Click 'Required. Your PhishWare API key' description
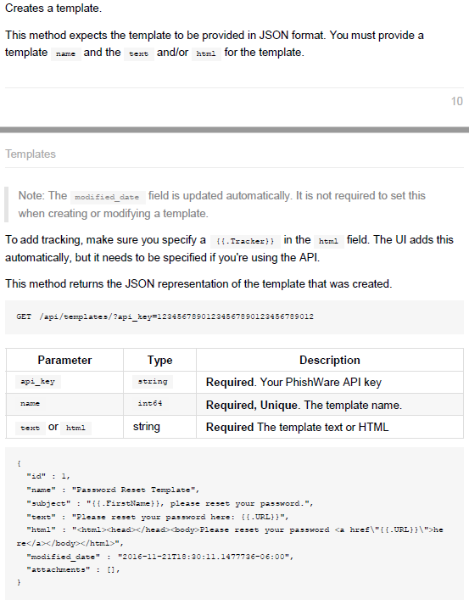469x605 pixels. tap(293, 382)
